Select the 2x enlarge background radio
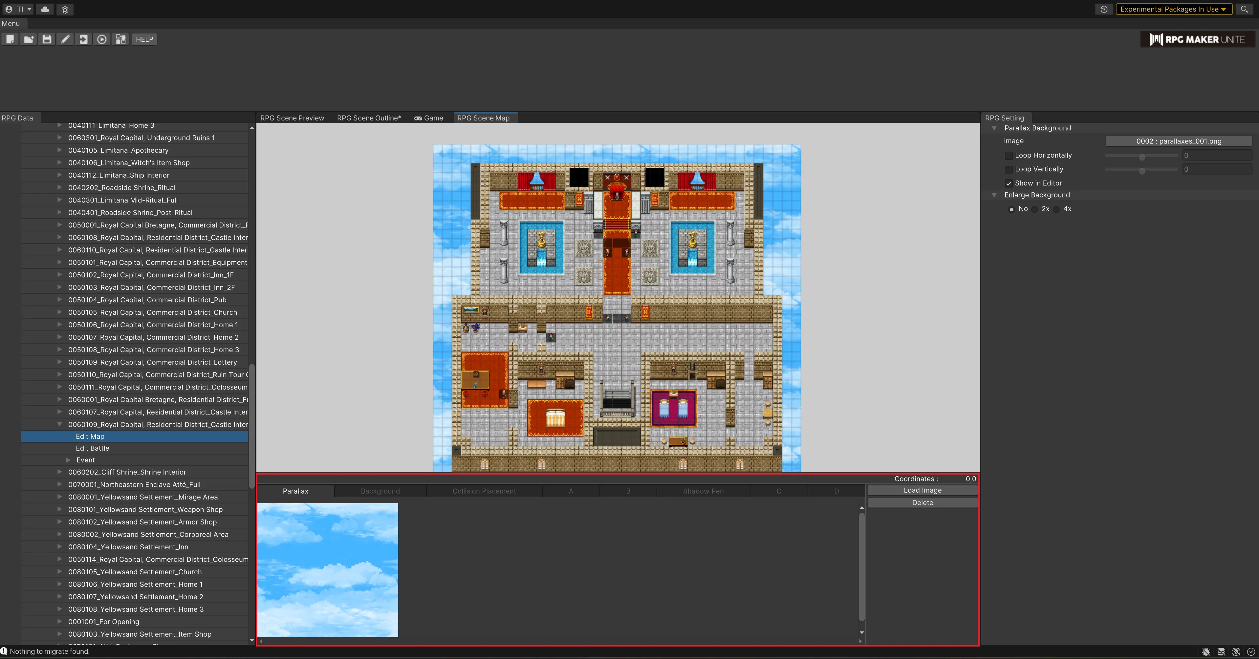The width and height of the screenshot is (1259, 659). [1035, 209]
